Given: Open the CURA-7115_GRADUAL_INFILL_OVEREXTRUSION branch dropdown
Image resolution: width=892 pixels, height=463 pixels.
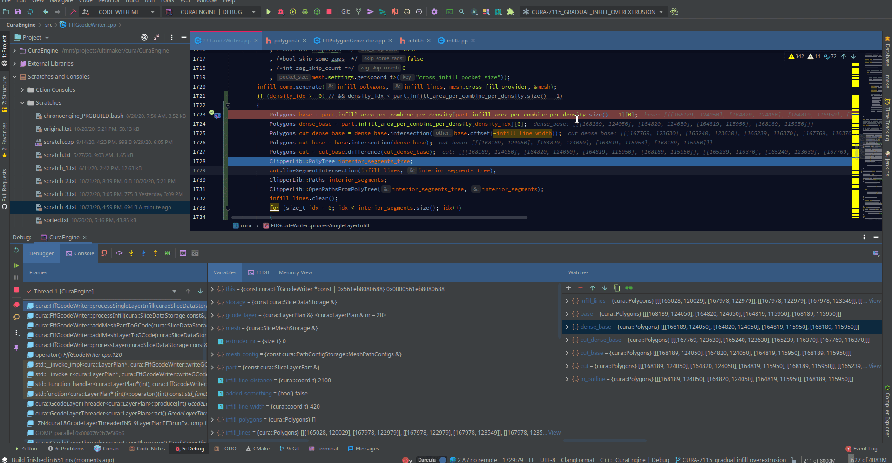Looking at the screenshot, I should click(x=593, y=12).
